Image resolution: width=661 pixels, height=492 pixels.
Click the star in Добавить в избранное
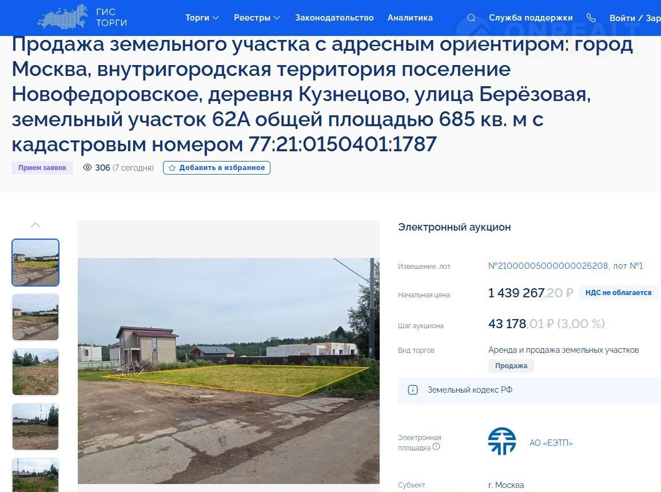[172, 168]
